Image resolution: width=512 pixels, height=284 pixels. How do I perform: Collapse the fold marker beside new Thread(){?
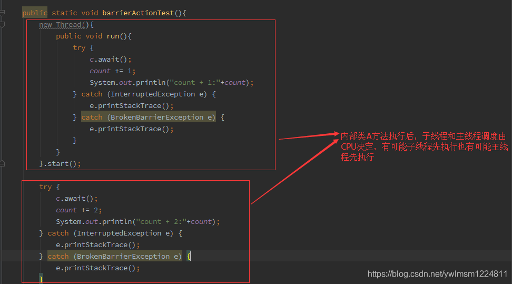(x=2, y=25)
